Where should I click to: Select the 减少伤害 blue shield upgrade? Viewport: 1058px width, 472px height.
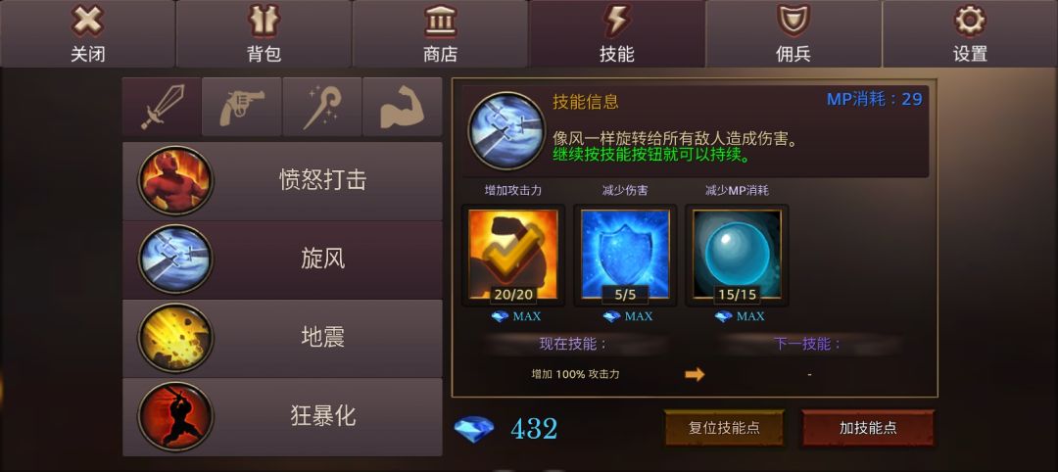coord(625,255)
